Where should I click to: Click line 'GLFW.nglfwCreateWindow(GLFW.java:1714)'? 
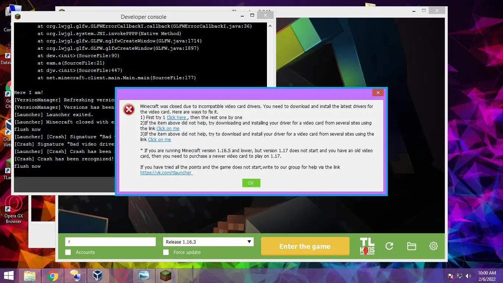(120, 41)
